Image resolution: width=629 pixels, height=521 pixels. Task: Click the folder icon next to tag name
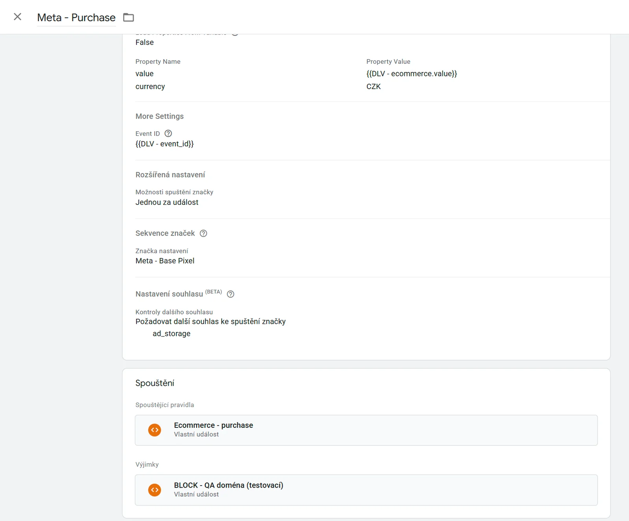click(129, 17)
